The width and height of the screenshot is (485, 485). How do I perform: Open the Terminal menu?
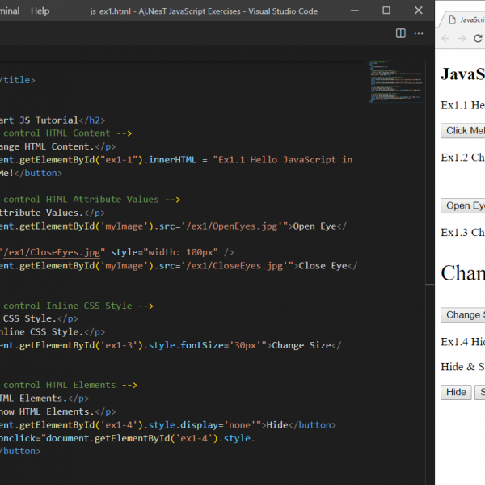point(10,11)
